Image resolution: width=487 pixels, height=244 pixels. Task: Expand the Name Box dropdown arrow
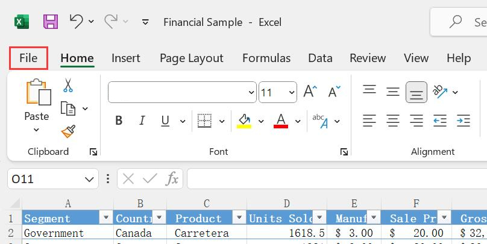90,179
